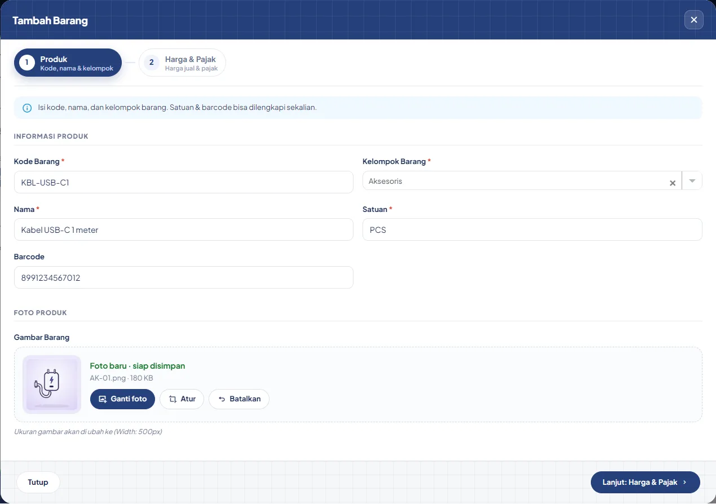Continue with Lanjut: Harga & Pajak
The height and width of the screenshot is (504, 716).
pos(646,483)
